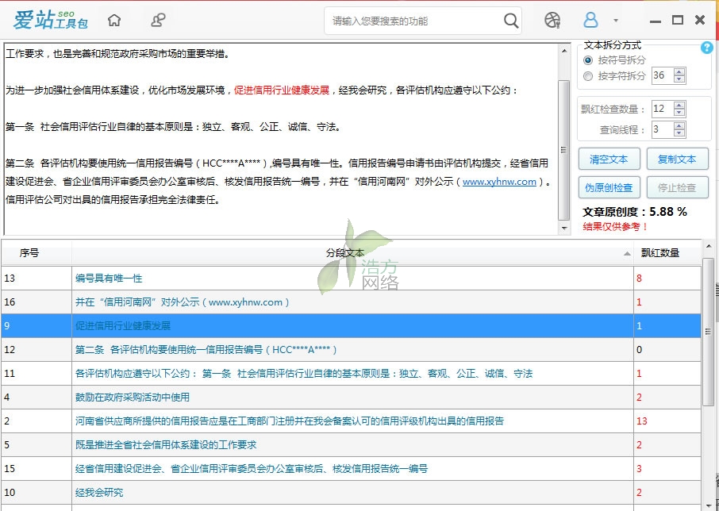Screen dimensions: 719x511
Task: Go to the home page icon
Action: pyautogui.click(x=115, y=20)
